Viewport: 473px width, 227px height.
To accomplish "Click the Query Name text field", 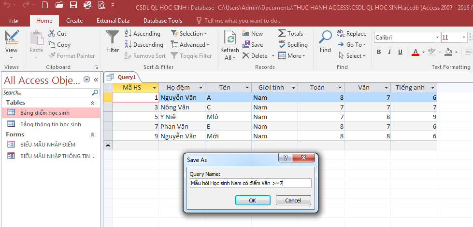I will pos(250,183).
